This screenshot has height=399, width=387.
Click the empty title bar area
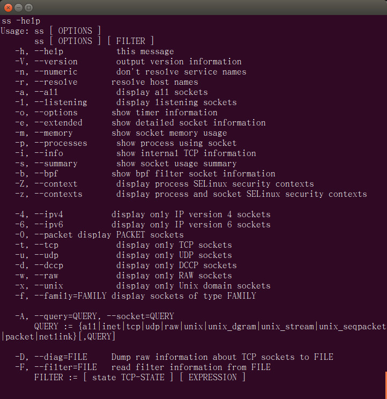pos(204,8)
